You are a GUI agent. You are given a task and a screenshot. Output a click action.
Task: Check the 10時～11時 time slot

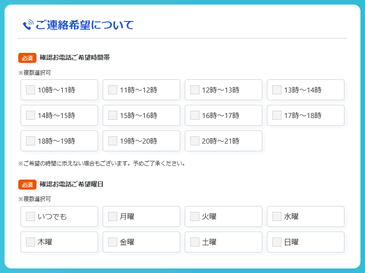[31, 90]
